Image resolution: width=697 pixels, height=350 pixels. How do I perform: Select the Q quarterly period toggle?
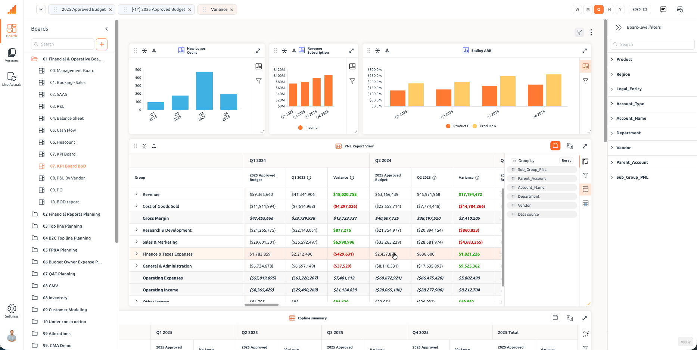click(599, 9)
